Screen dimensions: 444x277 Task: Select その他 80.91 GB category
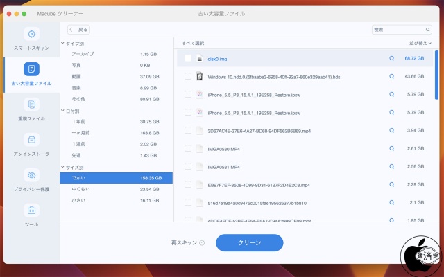pos(116,99)
